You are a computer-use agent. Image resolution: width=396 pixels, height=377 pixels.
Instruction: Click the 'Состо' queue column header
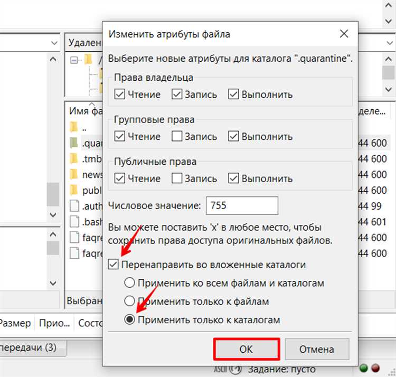pyautogui.click(x=90, y=323)
